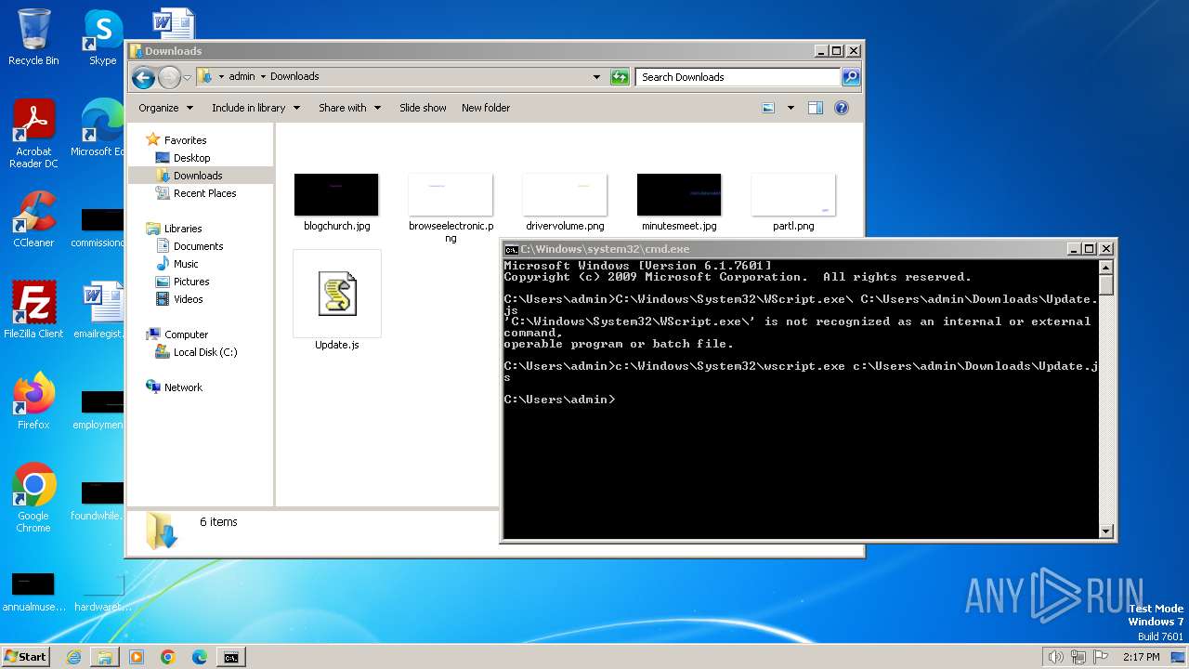
Task: Open Windows Media Player from the taskbar
Action: [137, 657]
